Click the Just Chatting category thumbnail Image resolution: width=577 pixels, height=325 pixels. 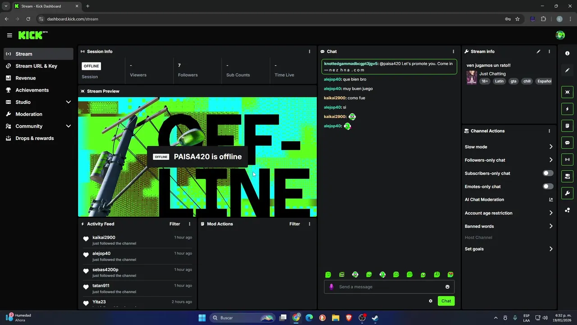coord(472,77)
